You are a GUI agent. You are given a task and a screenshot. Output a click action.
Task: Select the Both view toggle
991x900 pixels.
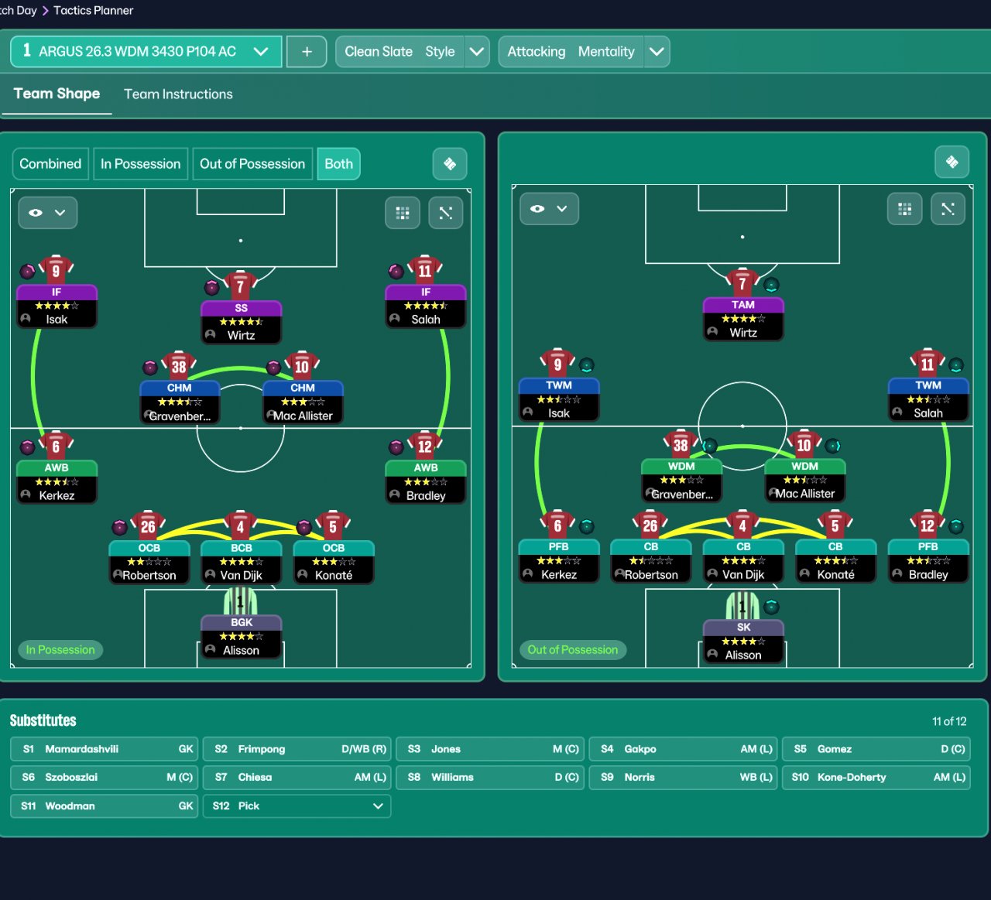[x=339, y=164]
